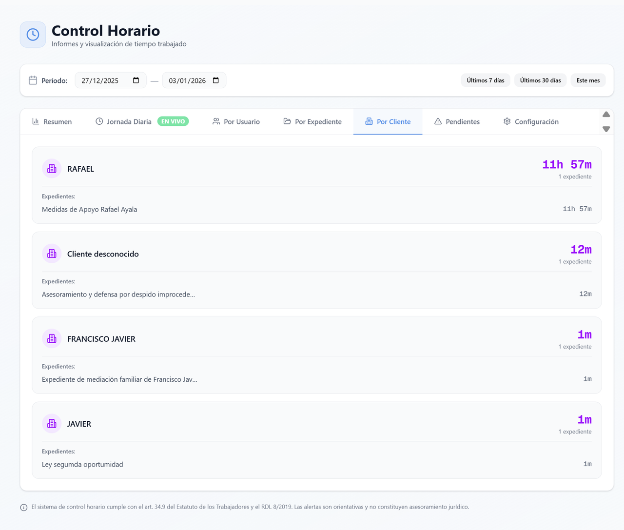Click the upward arrow beside the tab bar
The height and width of the screenshot is (530, 624).
point(606,114)
